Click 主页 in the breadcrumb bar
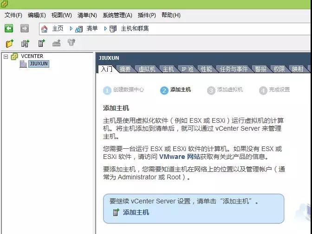The height and width of the screenshot is (234, 312). [x=58, y=29]
